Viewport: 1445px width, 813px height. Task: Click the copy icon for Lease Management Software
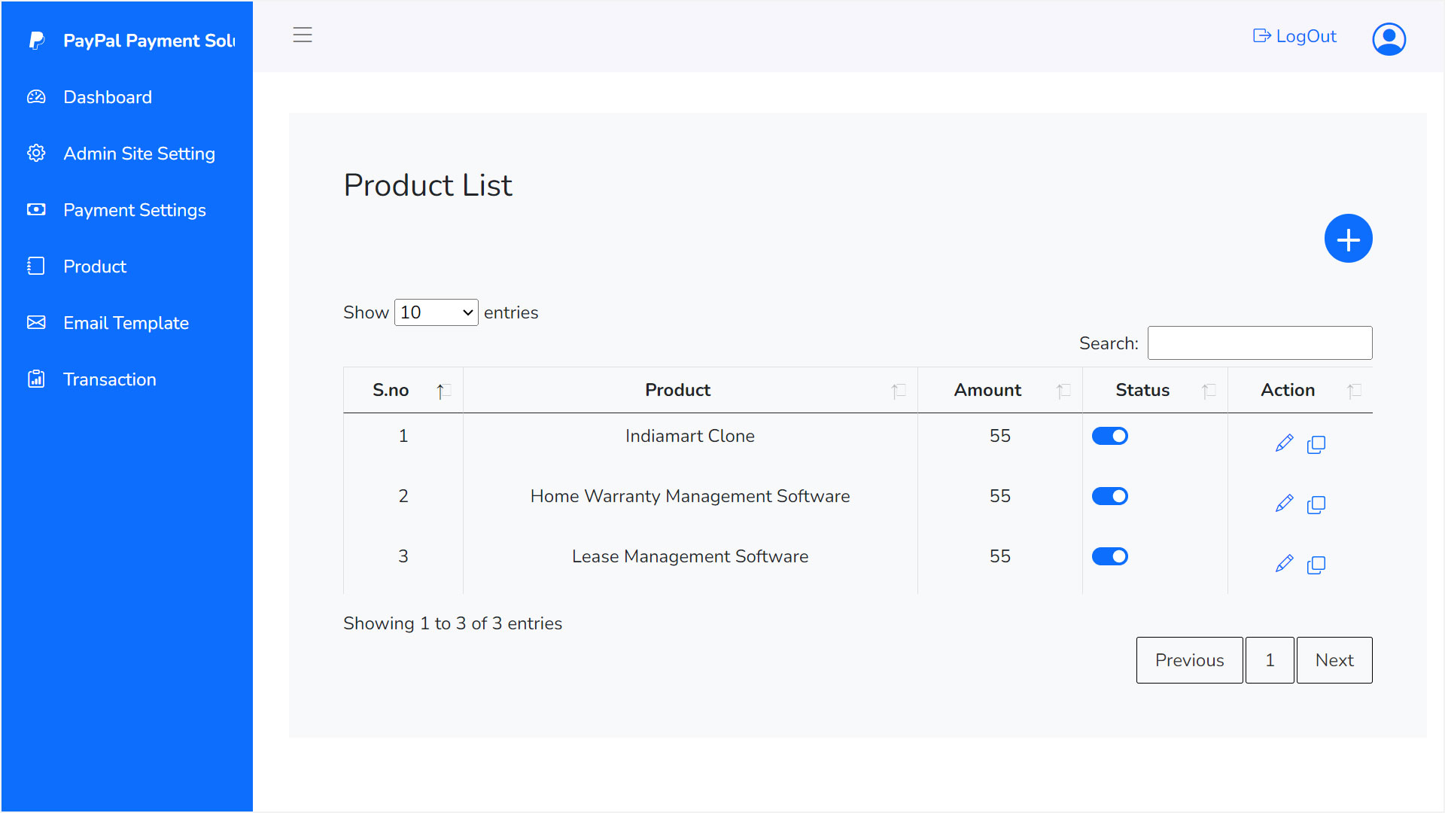coord(1316,565)
